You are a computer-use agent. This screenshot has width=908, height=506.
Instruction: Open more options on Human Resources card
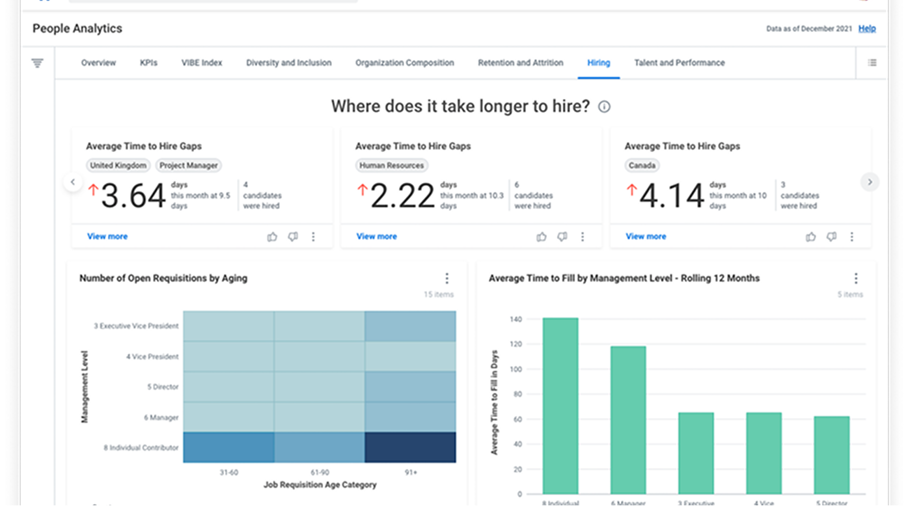tap(583, 237)
